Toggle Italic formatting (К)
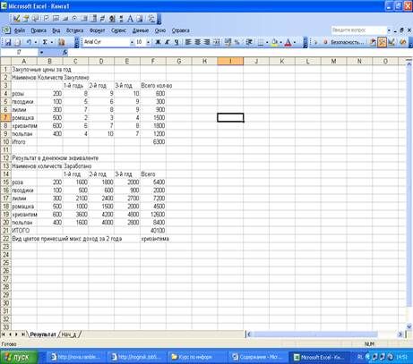 (x=168, y=42)
